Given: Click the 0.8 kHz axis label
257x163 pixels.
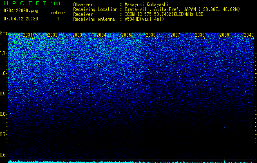Looking at the screenshot, I should [4, 114].
